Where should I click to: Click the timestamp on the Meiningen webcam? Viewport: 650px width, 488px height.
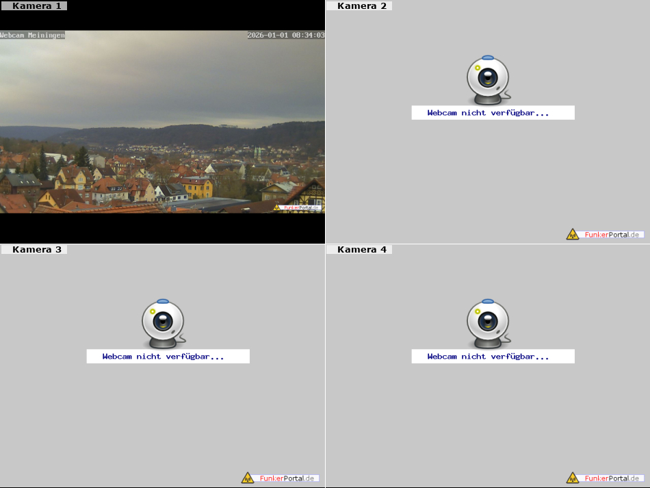285,35
